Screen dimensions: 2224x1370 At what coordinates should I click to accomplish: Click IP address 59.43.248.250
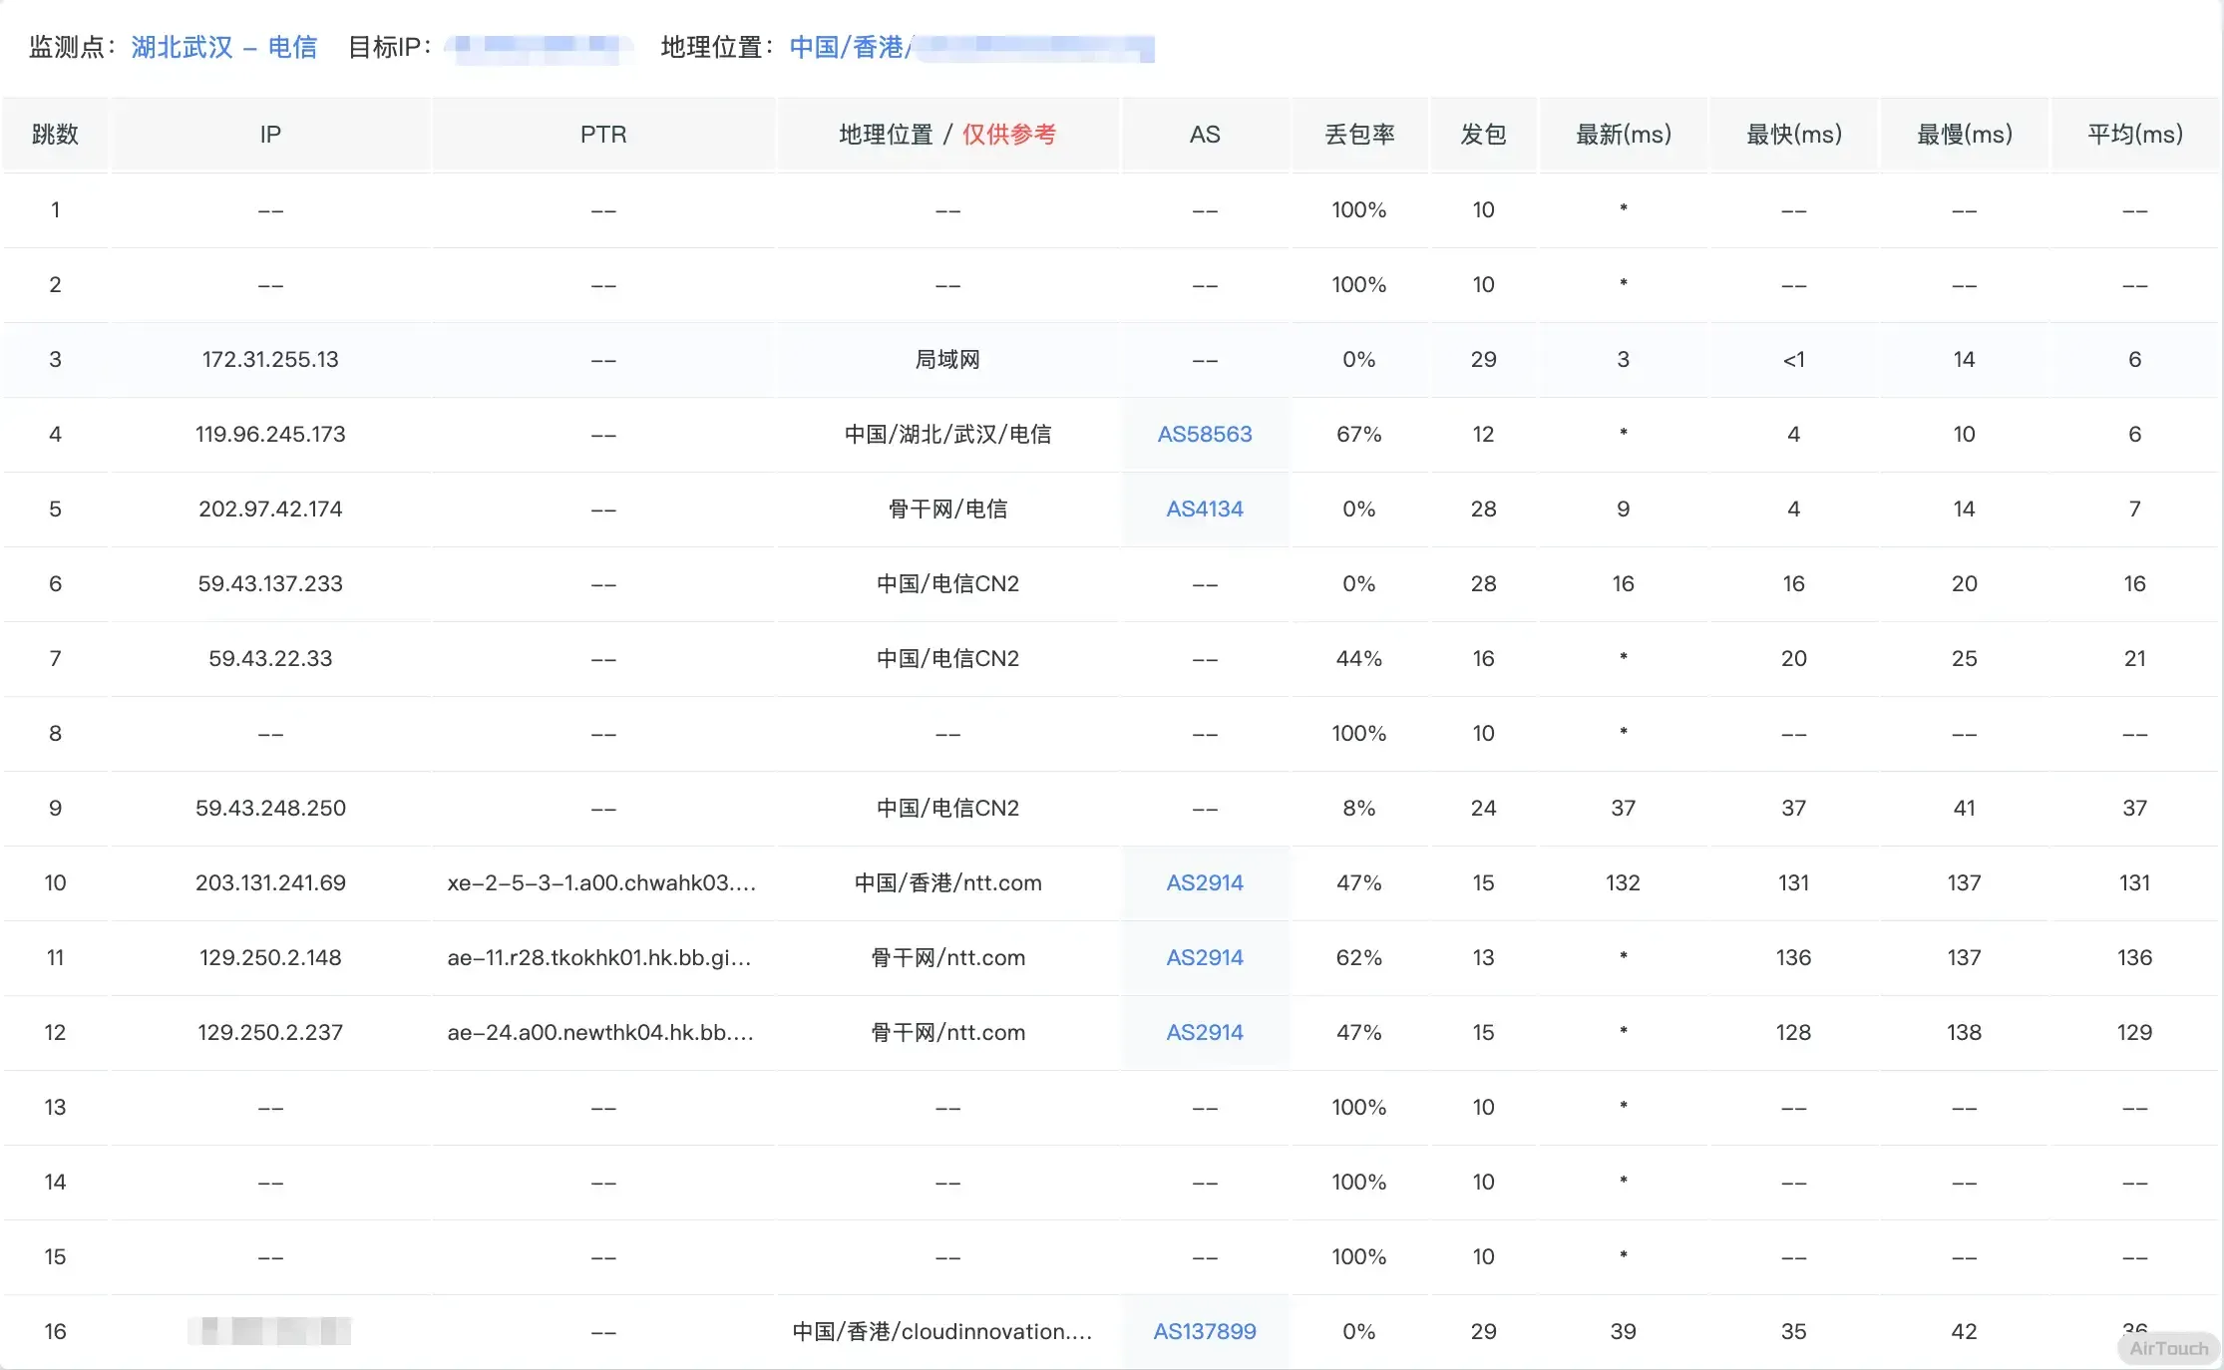click(270, 808)
